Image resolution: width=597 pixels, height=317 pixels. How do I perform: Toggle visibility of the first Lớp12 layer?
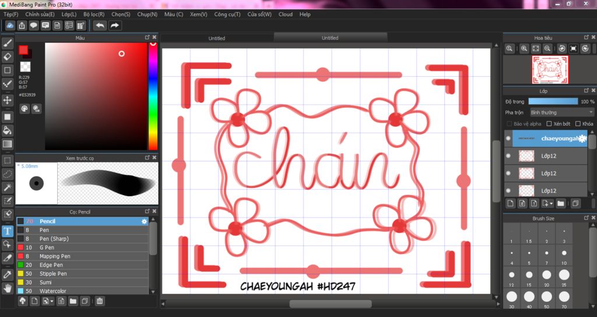point(508,156)
